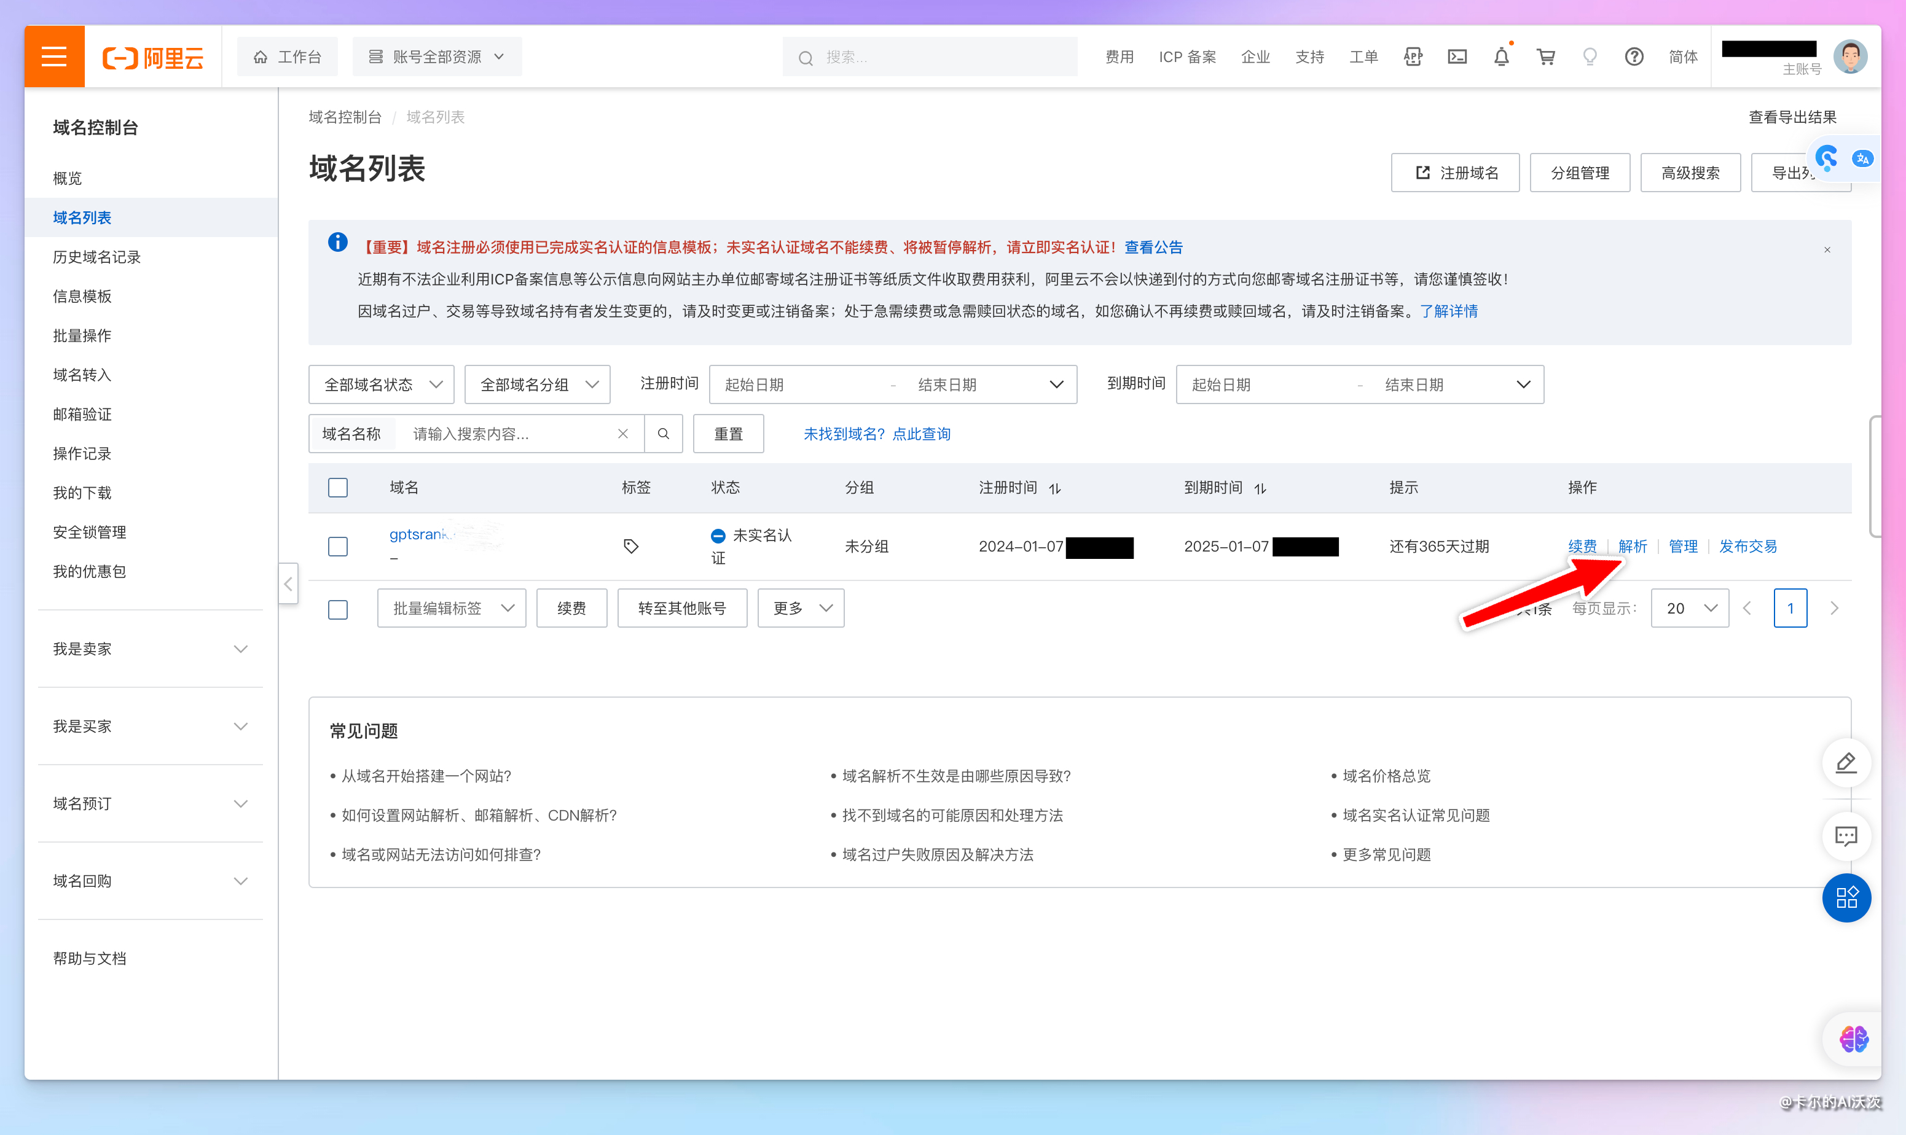Image resolution: width=1906 pixels, height=1135 pixels.
Task: Click the top search box
Action: point(930,57)
